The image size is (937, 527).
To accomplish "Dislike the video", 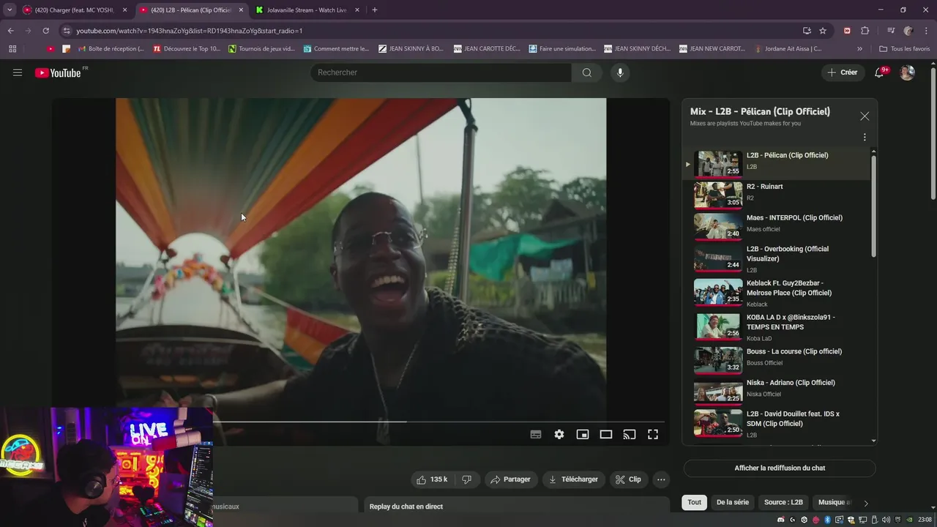I will point(466,479).
